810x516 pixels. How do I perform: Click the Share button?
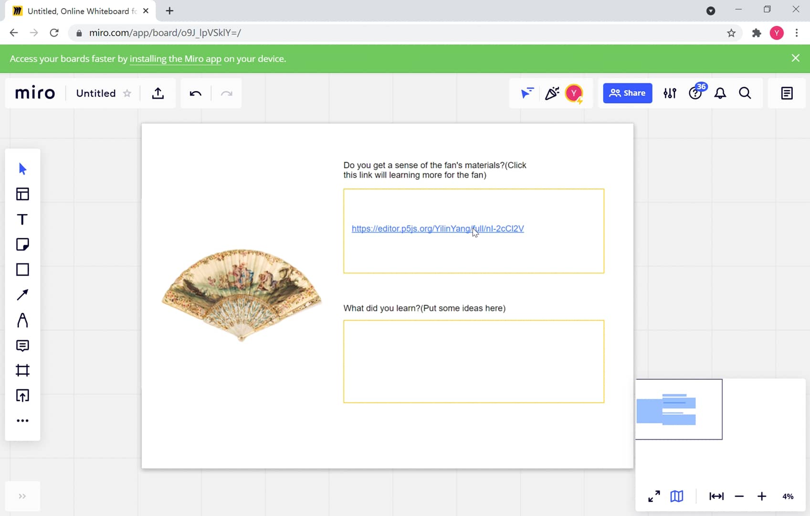point(627,93)
